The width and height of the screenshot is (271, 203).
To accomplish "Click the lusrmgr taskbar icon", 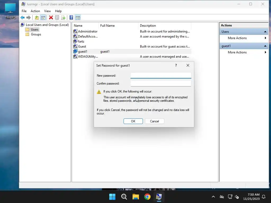I will (159, 197).
